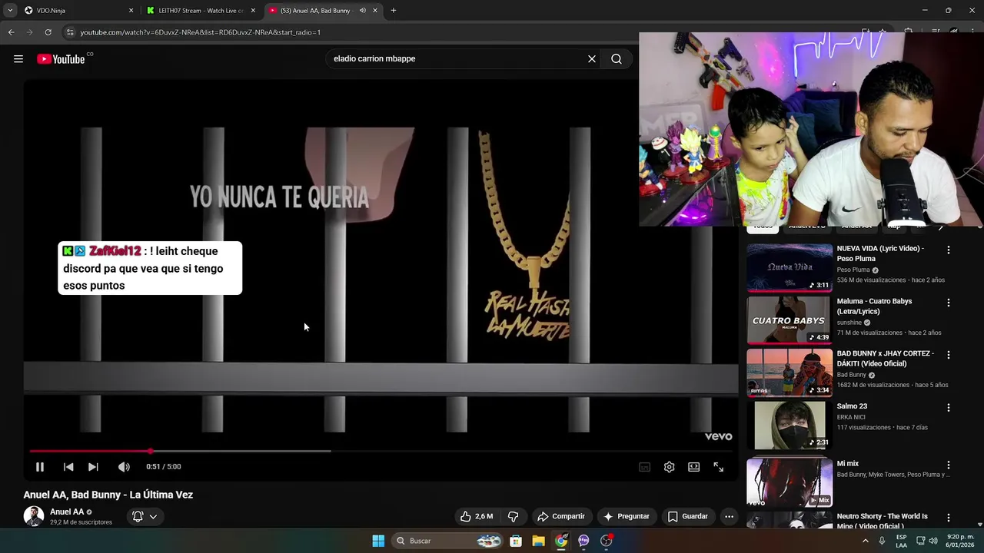Screen dimensions: 984x553
Task: Run search with the magnifier button
Action: pos(617,59)
